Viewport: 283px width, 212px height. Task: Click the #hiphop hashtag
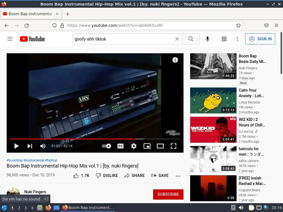pyautogui.click(x=51, y=160)
